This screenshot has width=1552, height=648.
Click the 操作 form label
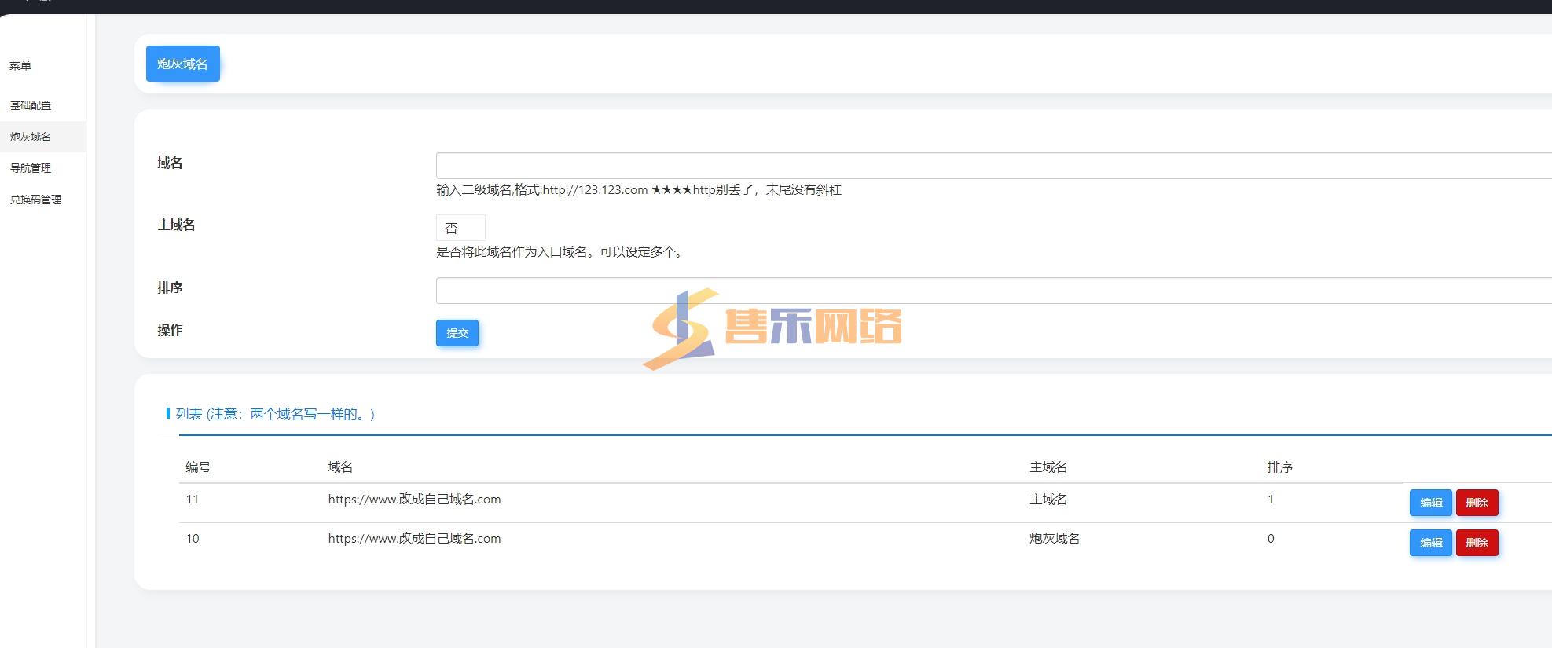click(x=170, y=331)
